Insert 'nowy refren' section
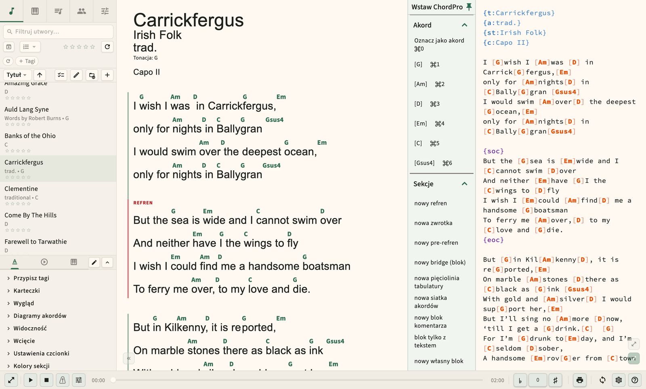Image resolution: width=646 pixels, height=389 pixels. 441,203
